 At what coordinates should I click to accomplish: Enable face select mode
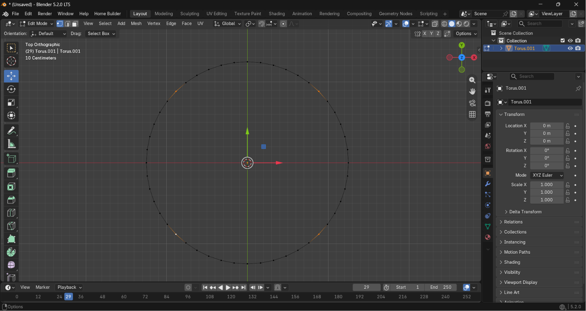point(75,24)
